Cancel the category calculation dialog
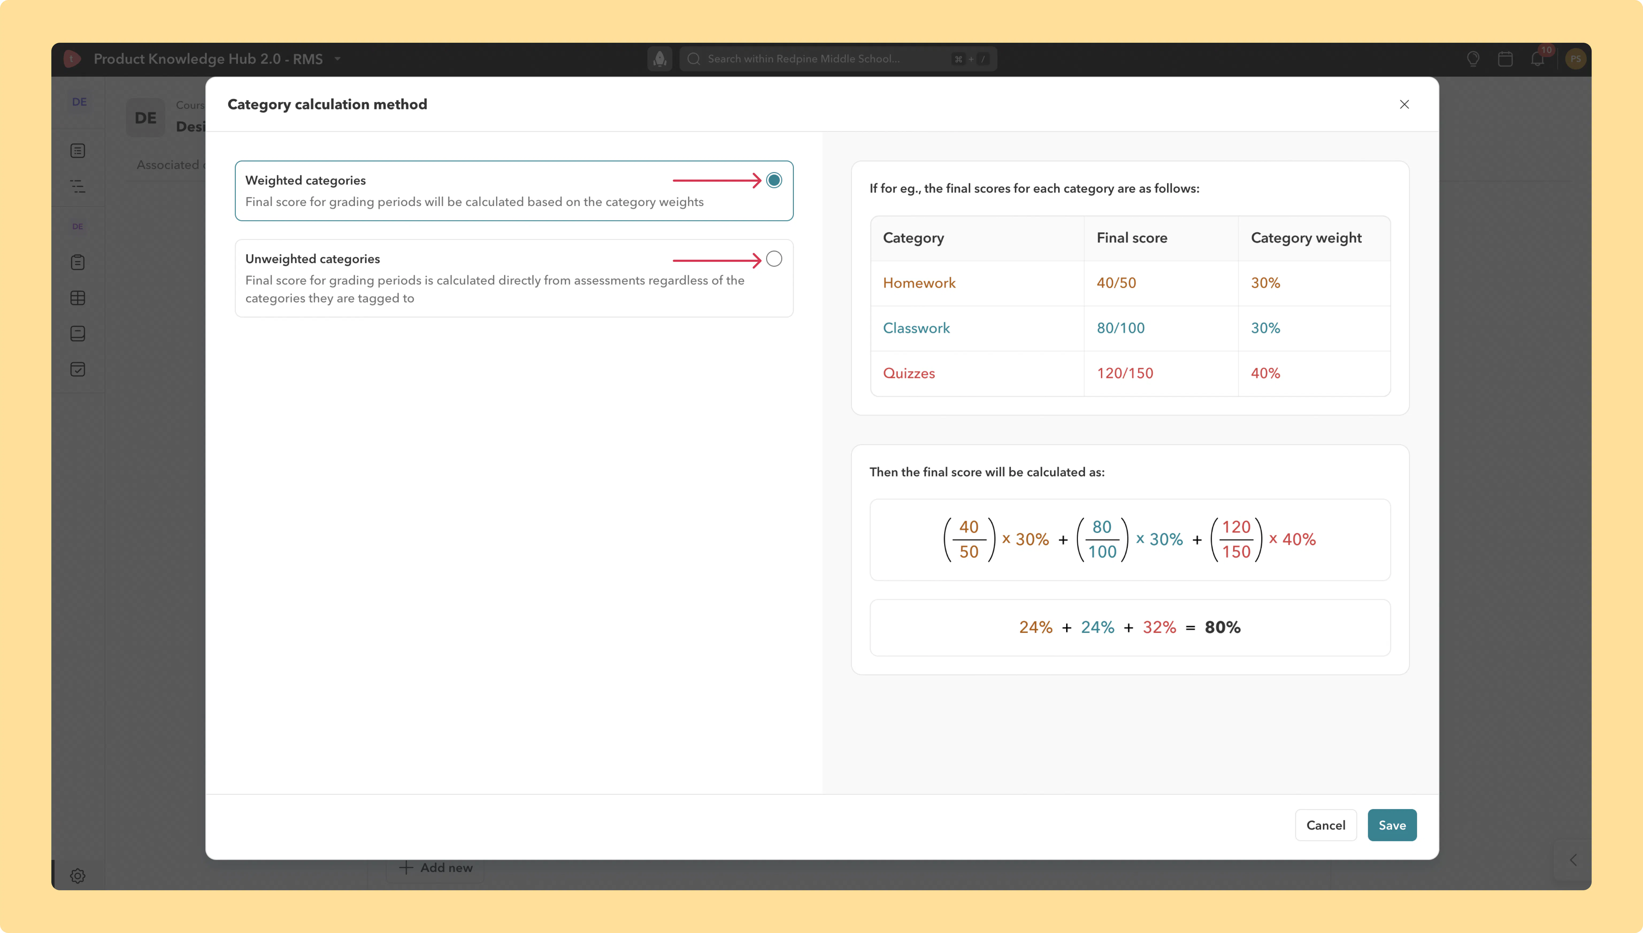Viewport: 1643px width, 933px height. (x=1326, y=825)
